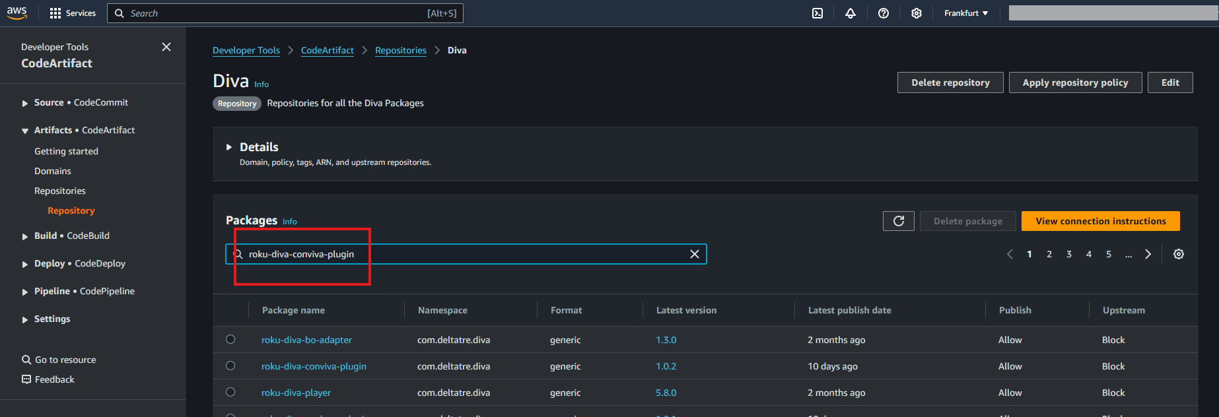The image size is (1219, 417).
Task: Go to next packages page arrow
Action: click(x=1148, y=254)
